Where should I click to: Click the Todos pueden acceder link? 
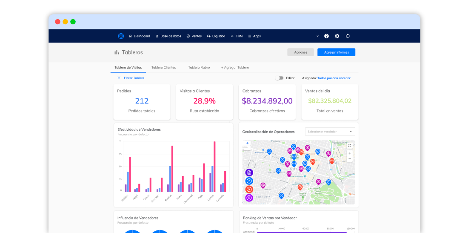point(334,78)
